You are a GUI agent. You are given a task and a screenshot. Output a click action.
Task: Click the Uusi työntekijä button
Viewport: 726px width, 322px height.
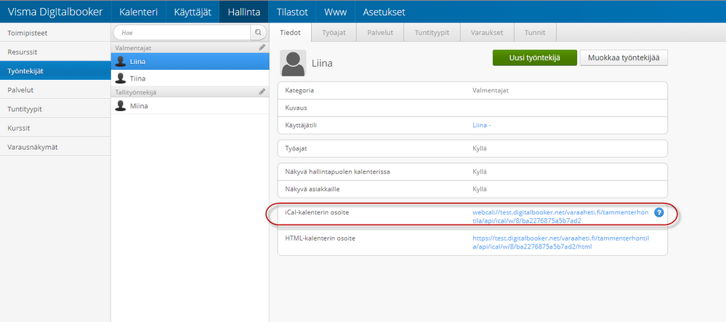533,58
